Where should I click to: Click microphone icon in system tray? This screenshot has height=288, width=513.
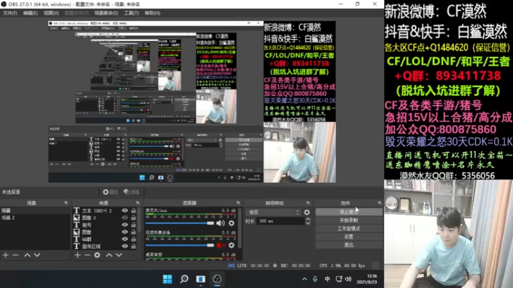click(x=315, y=279)
